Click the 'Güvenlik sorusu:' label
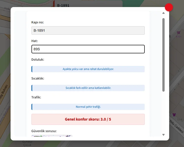The image size is (184, 147). [x=44, y=131]
